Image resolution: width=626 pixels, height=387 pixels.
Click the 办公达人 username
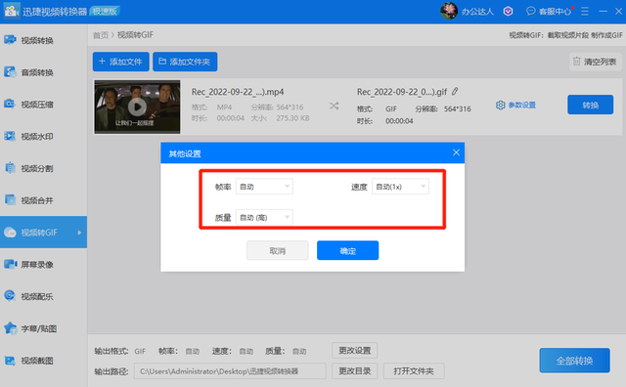(x=477, y=12)
